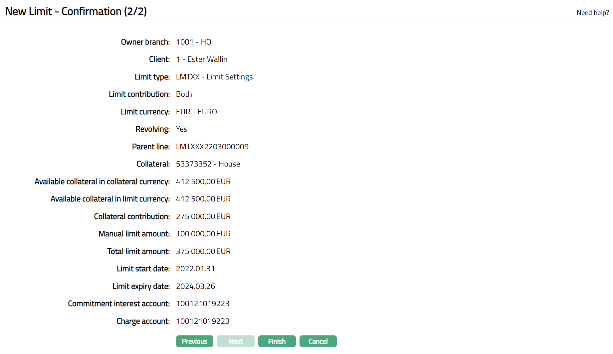The height and width of the screenshot is (354, 613).
Task: Select the limit expiry date 2024.03.26
Action: click(195, 286)
